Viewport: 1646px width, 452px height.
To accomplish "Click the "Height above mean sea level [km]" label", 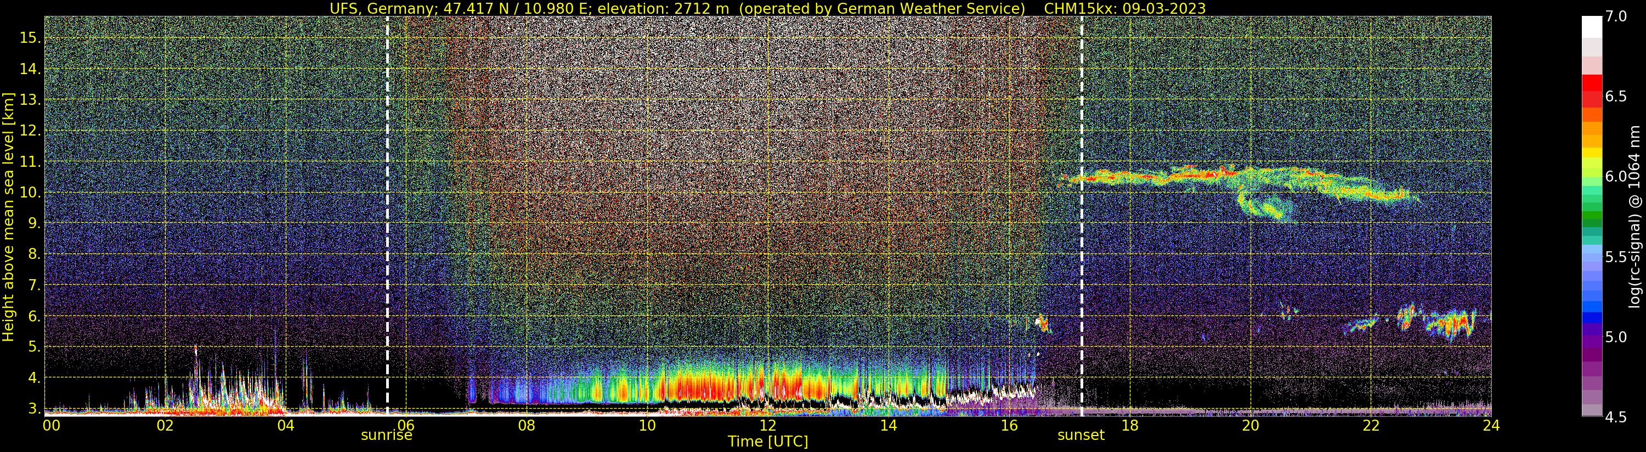I will 8,216.
